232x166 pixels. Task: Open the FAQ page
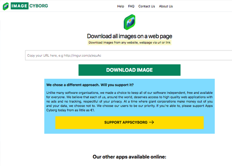point(131,6)
